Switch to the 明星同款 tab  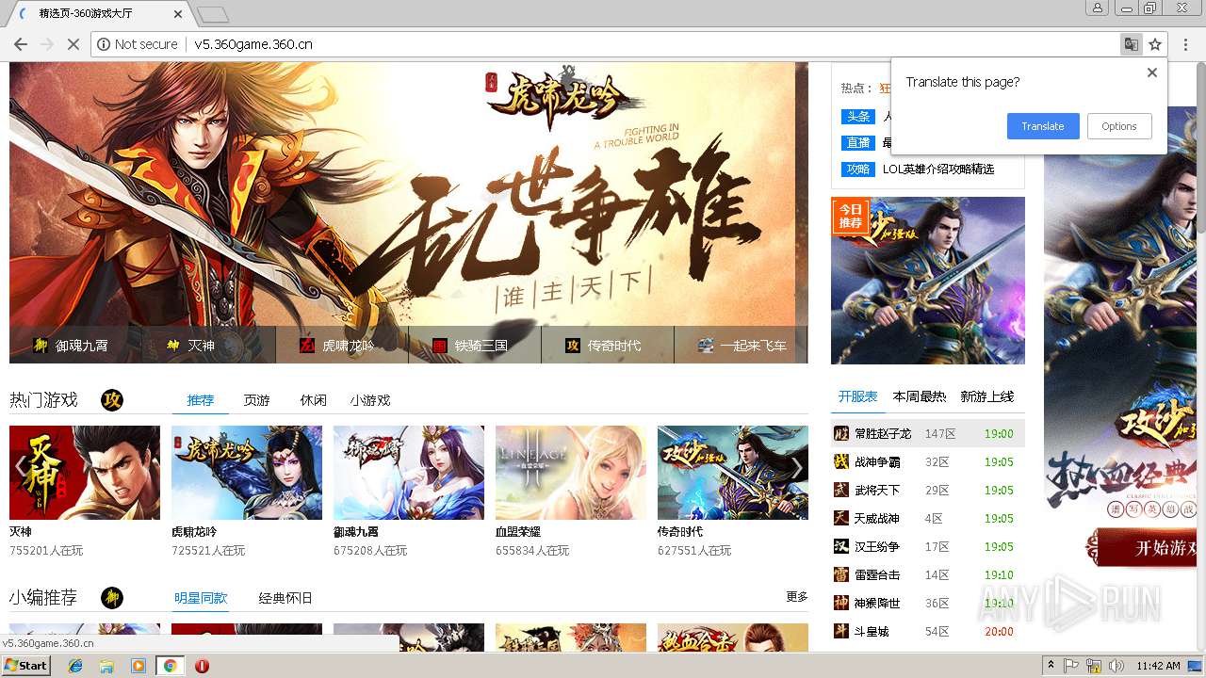coord(201,598)
